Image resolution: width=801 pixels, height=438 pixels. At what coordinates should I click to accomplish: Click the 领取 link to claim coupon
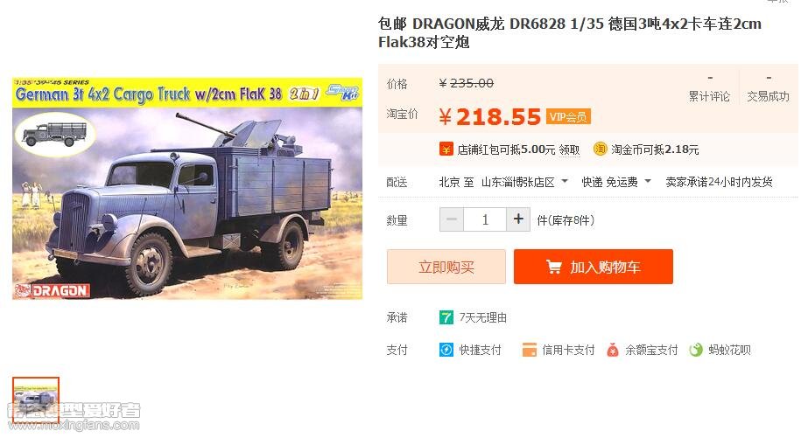point(569,149)
